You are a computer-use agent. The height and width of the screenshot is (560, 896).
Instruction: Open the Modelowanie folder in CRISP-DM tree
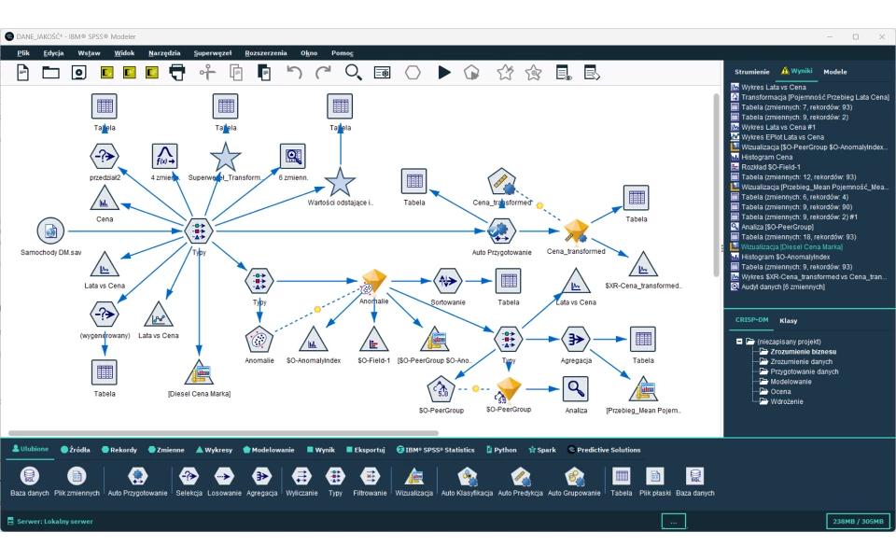pos(791,382)
